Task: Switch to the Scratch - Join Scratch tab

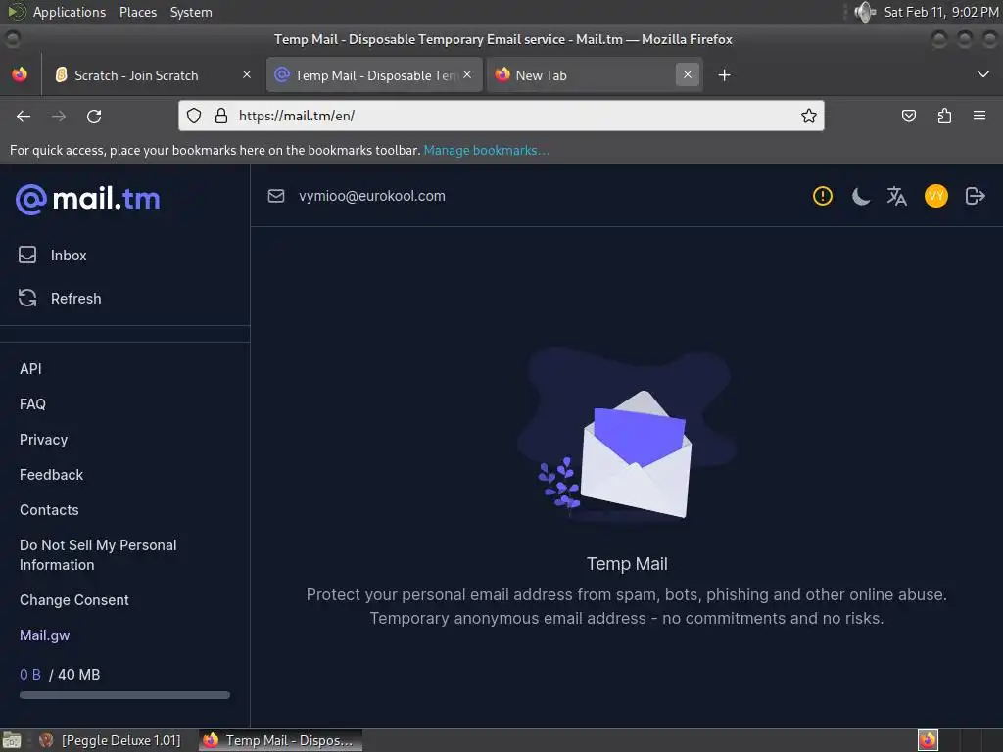Action: [152, 74]
